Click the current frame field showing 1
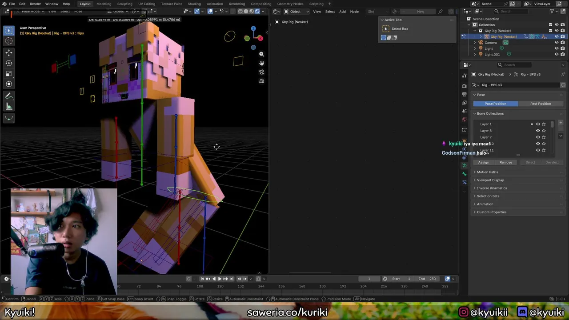The width and height of the screenshot is (569, 320). pos(369,279)
